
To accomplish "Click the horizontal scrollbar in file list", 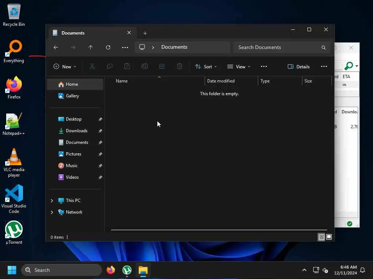I will [x=219, y=230].
